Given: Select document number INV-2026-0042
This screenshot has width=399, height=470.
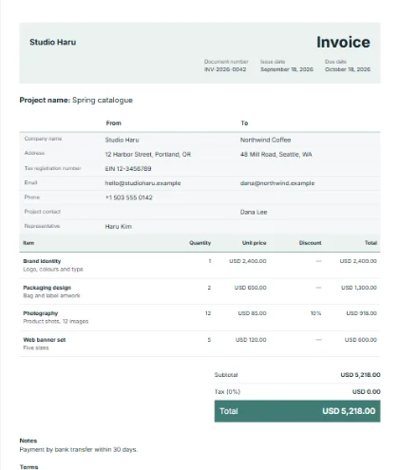Looking at the screenshot, I should coord(225,69).
